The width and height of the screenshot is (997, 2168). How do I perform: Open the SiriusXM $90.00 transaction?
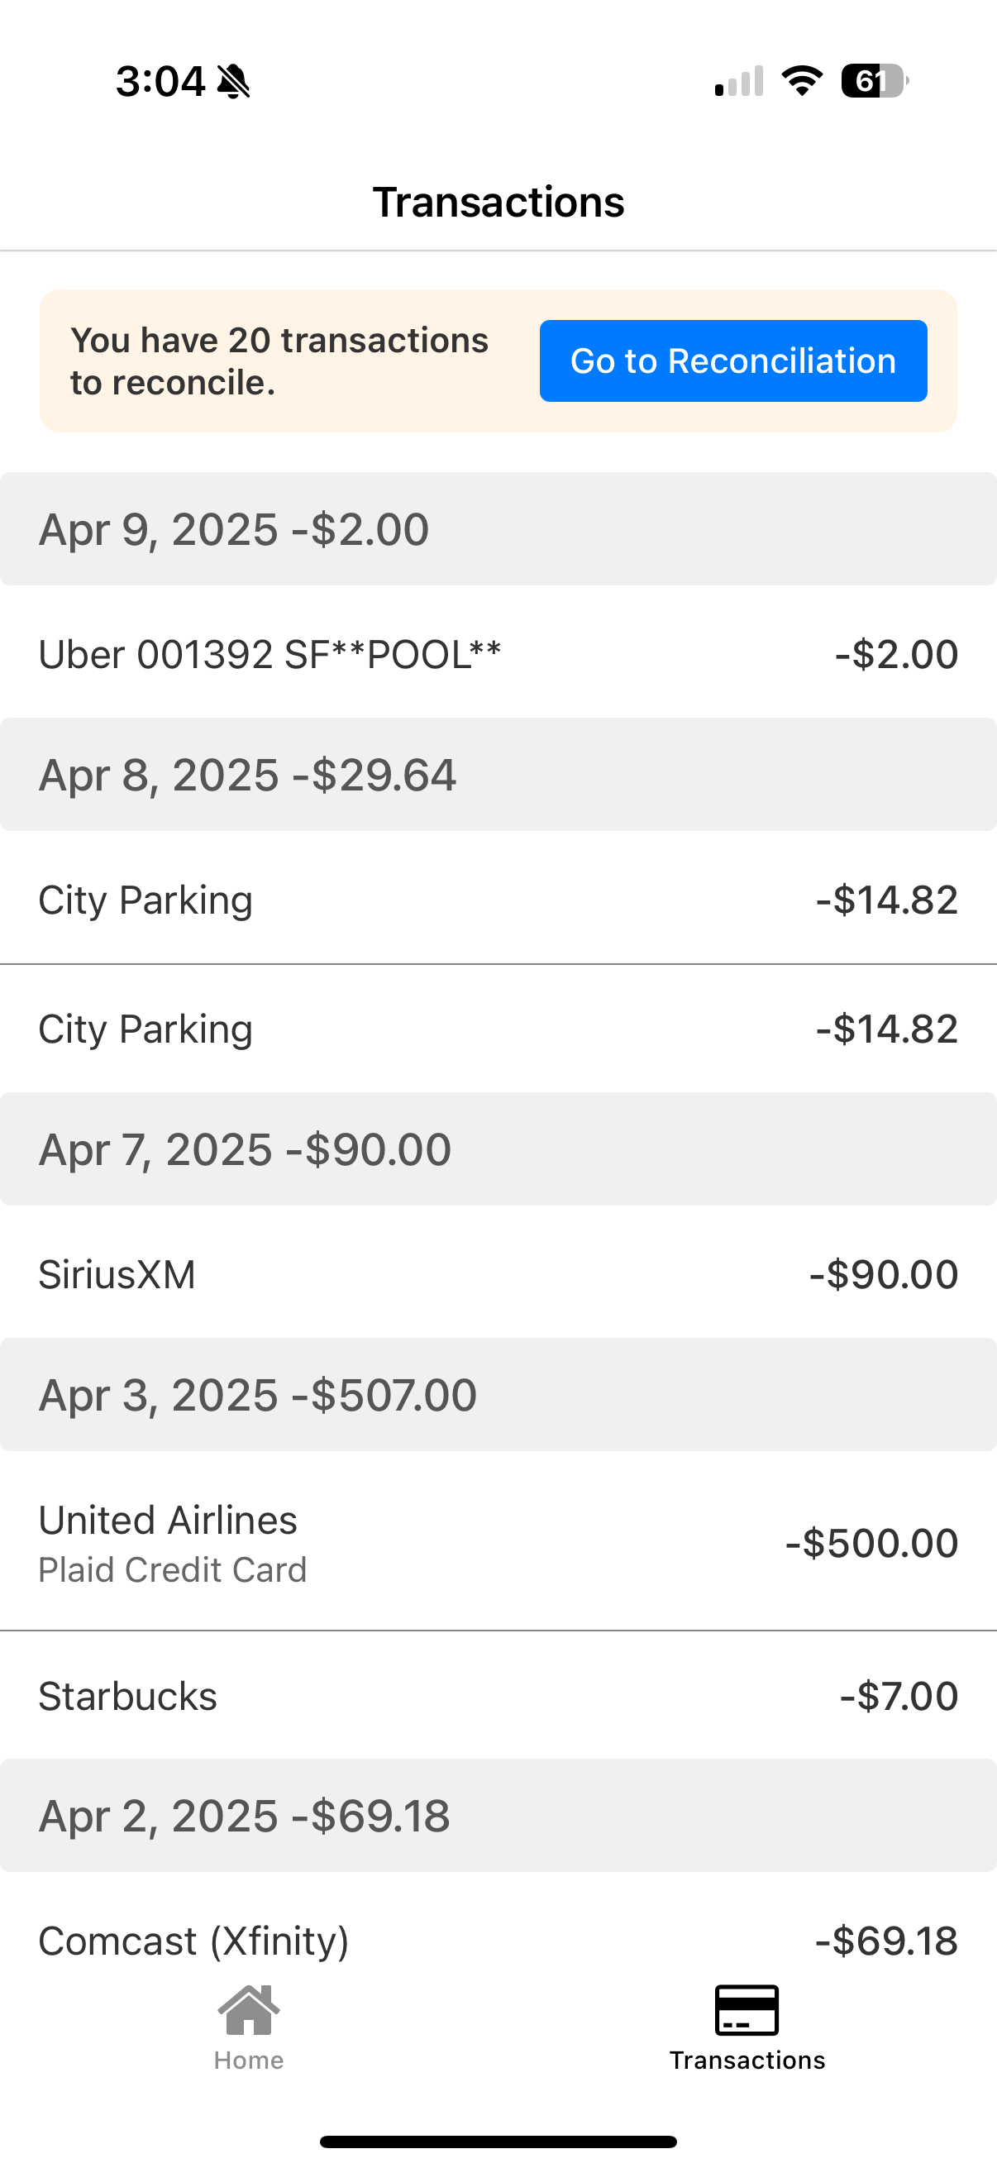coord(498,1273)
